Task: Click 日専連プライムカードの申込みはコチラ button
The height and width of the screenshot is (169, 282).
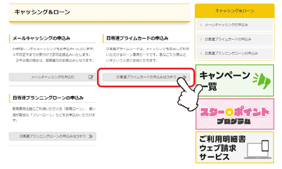Action: tap(146, 77)
